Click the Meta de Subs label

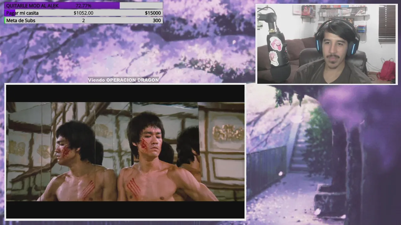coord(21,20)
